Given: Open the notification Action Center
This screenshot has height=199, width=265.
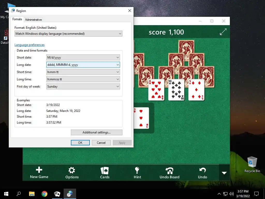Looking at the screenshot, I should 256,194.
